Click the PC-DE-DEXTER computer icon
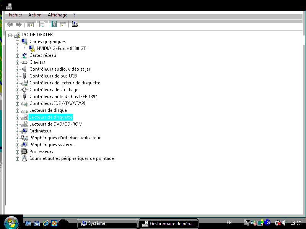The width and height of the screenshot is (306, 229). pos(17,35)
